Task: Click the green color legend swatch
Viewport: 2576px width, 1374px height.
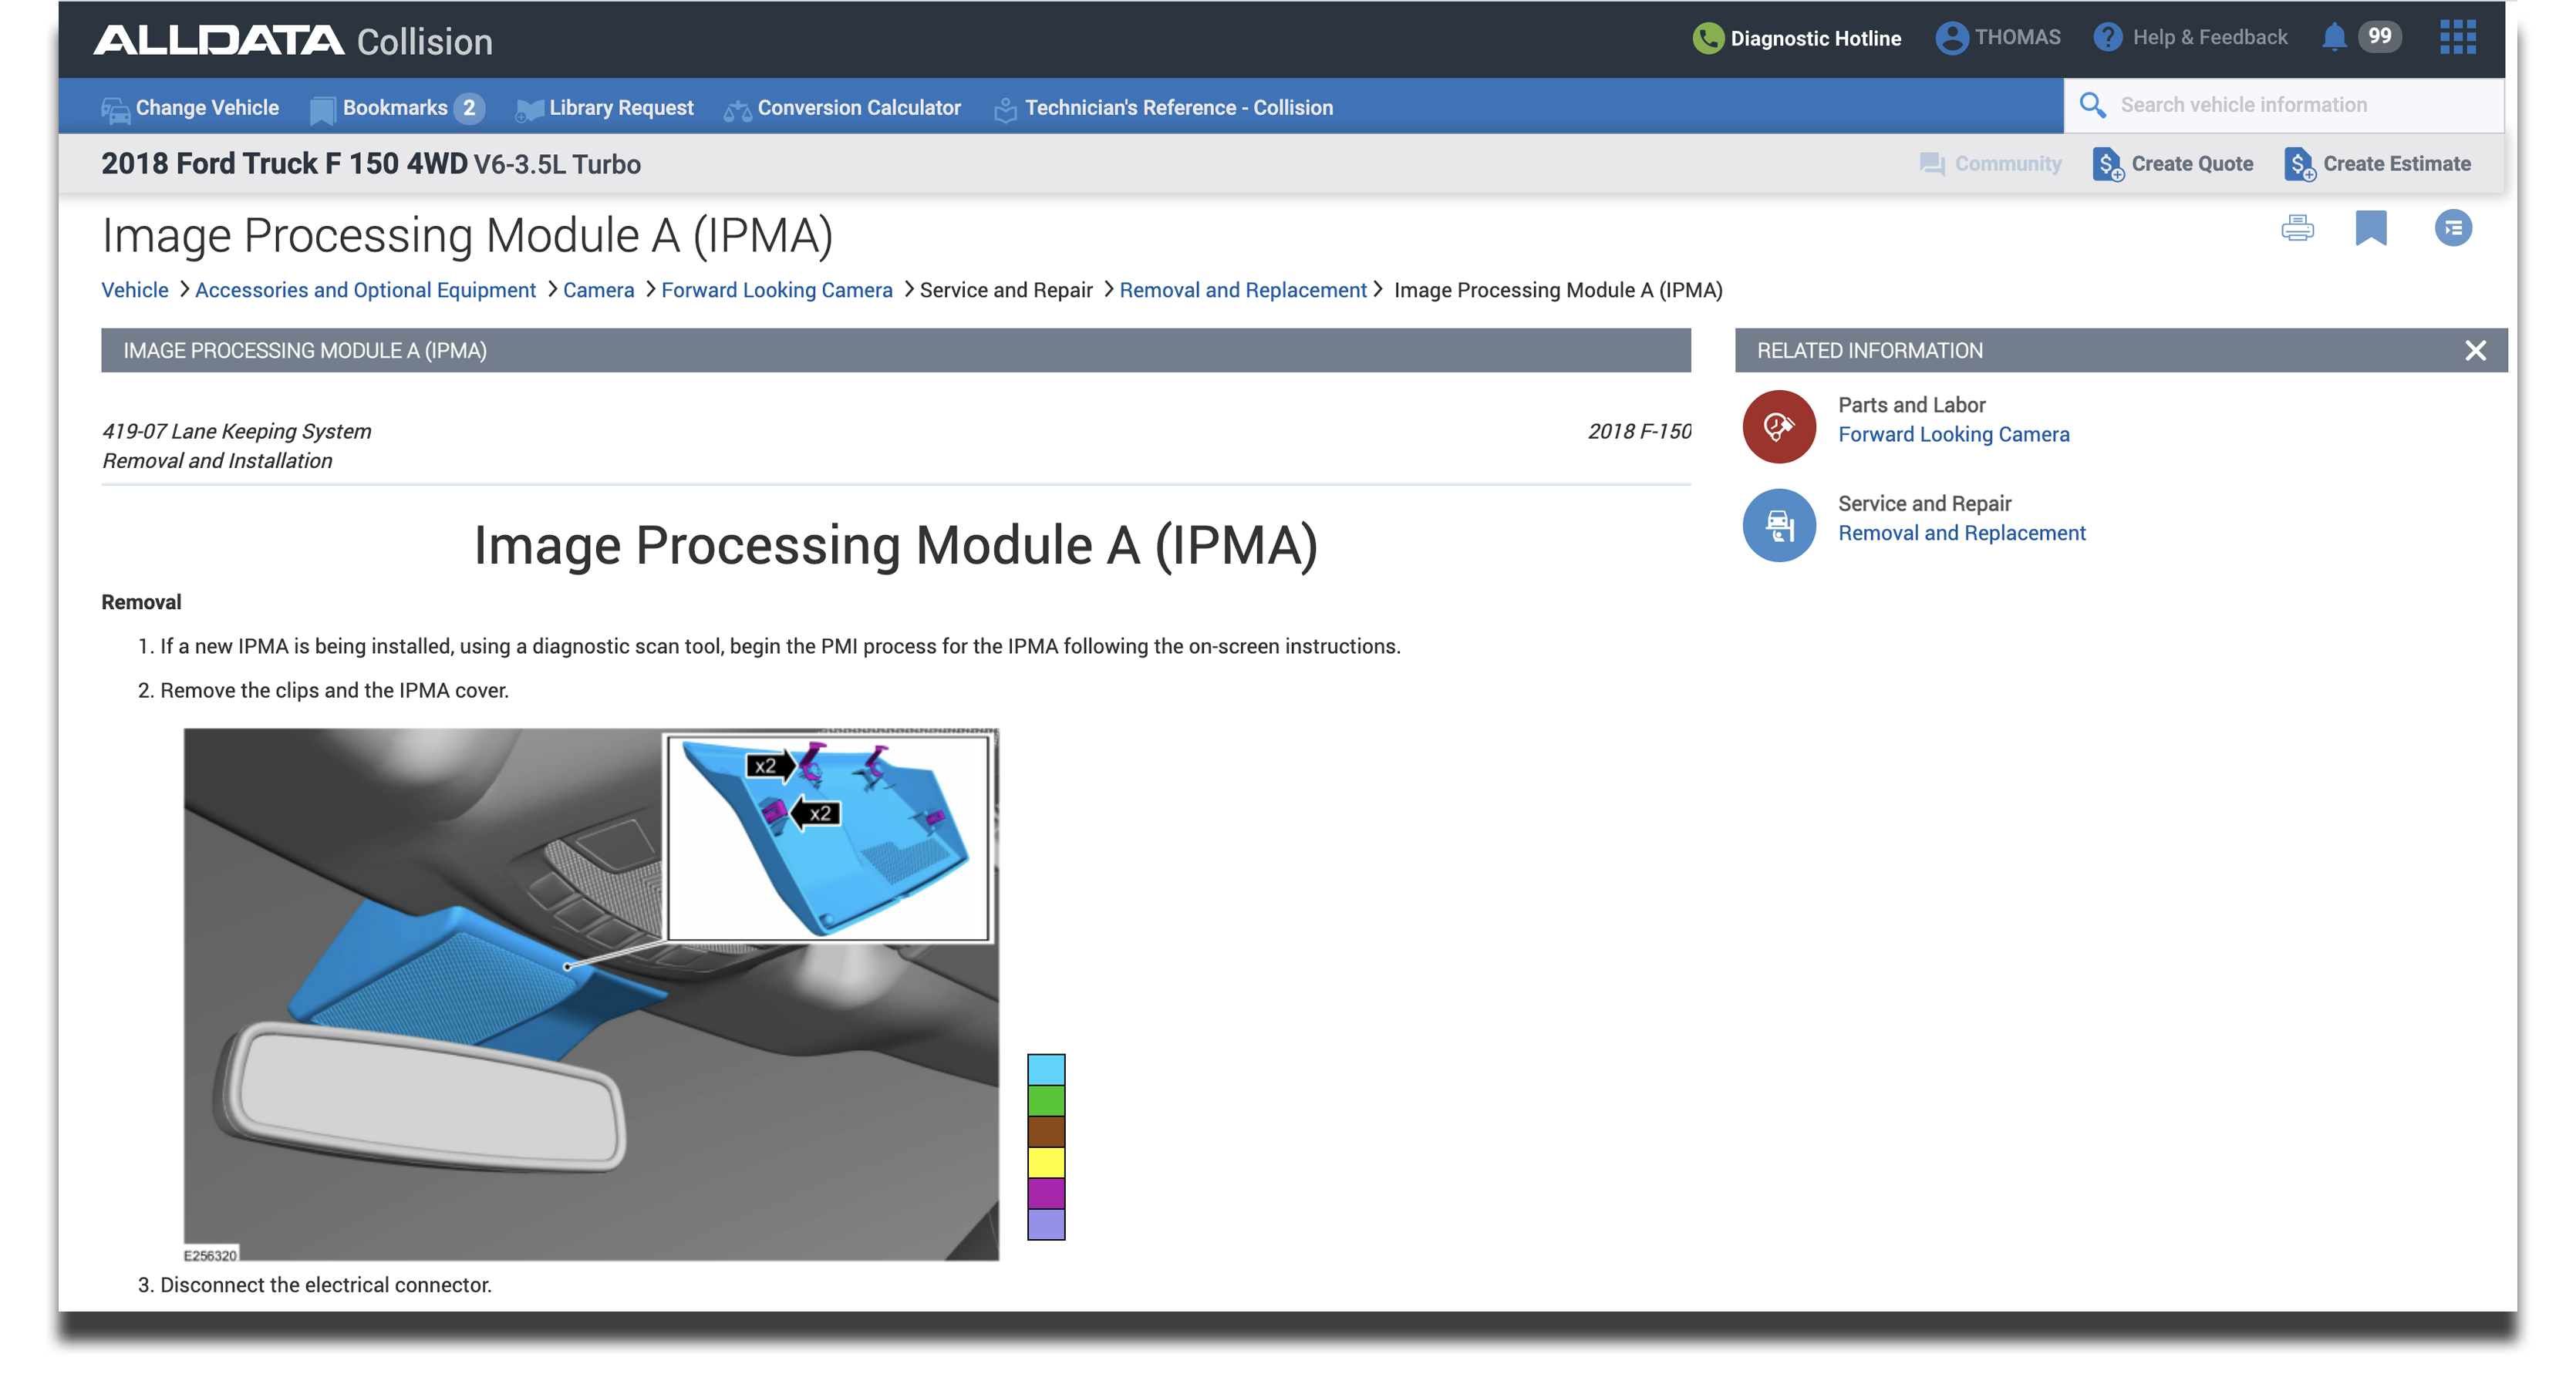Action: (1046, 1100)
